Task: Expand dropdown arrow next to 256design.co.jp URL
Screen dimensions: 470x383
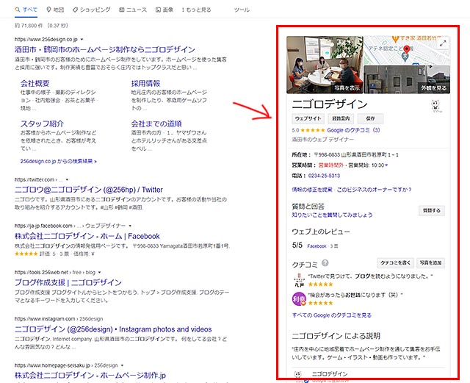Action: (x=82, y=39)
